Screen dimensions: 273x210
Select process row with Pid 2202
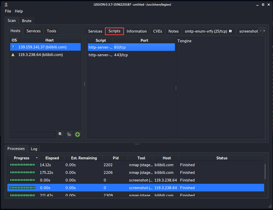136,165
